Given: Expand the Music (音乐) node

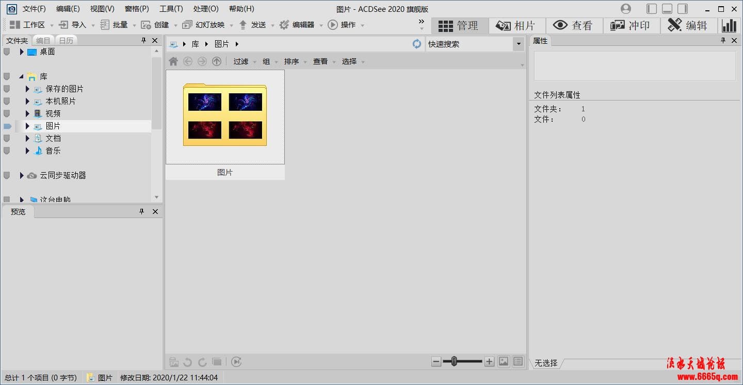Looking at the screenshot, I should click(27, 150).
